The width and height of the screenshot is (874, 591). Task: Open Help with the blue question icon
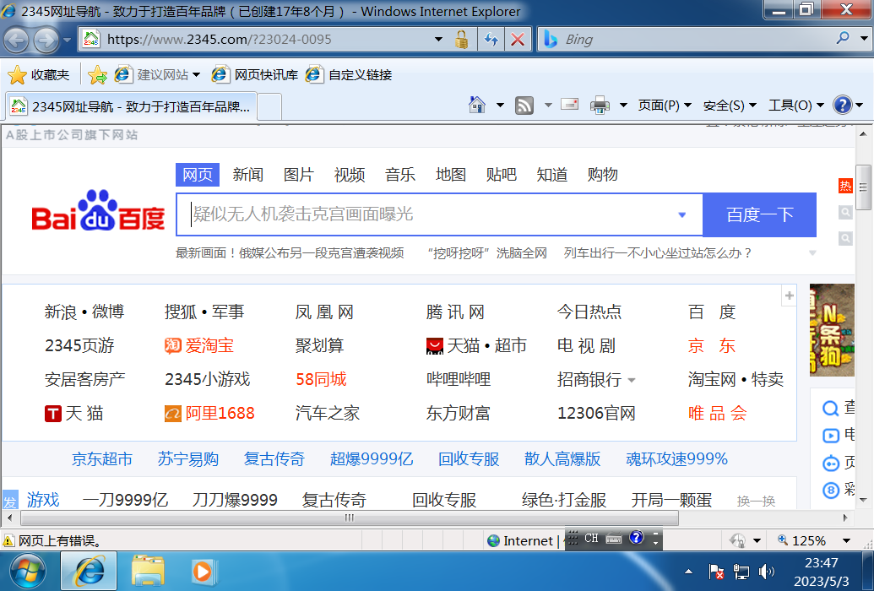click(842, 105)
